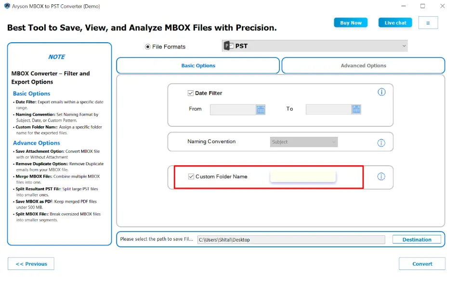472x281 pixels.
Task: Click the PST format icon
Action: [x=228, y=46]
